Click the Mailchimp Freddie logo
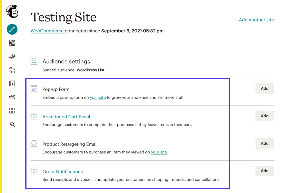 12,11
